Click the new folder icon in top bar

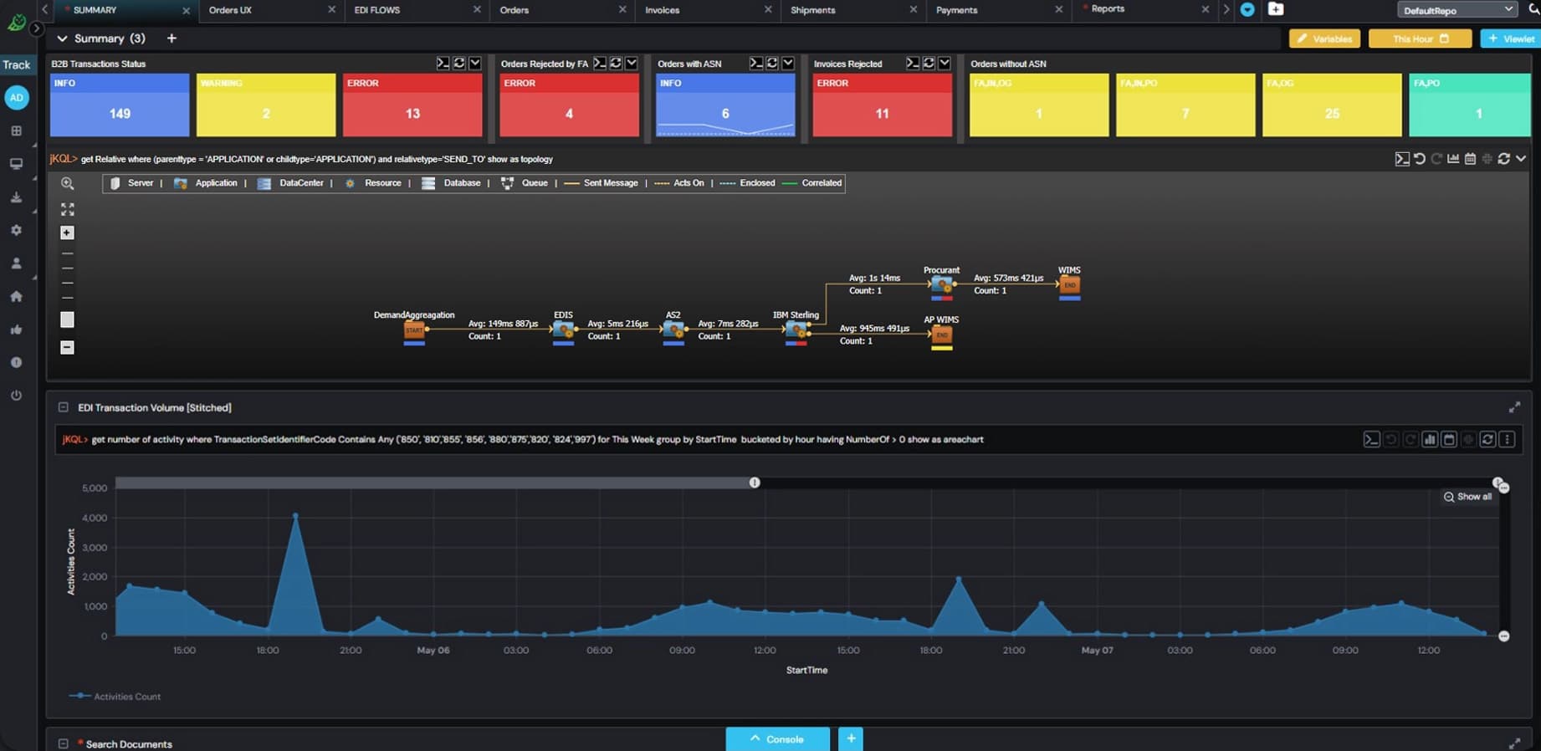(1276, 9)
